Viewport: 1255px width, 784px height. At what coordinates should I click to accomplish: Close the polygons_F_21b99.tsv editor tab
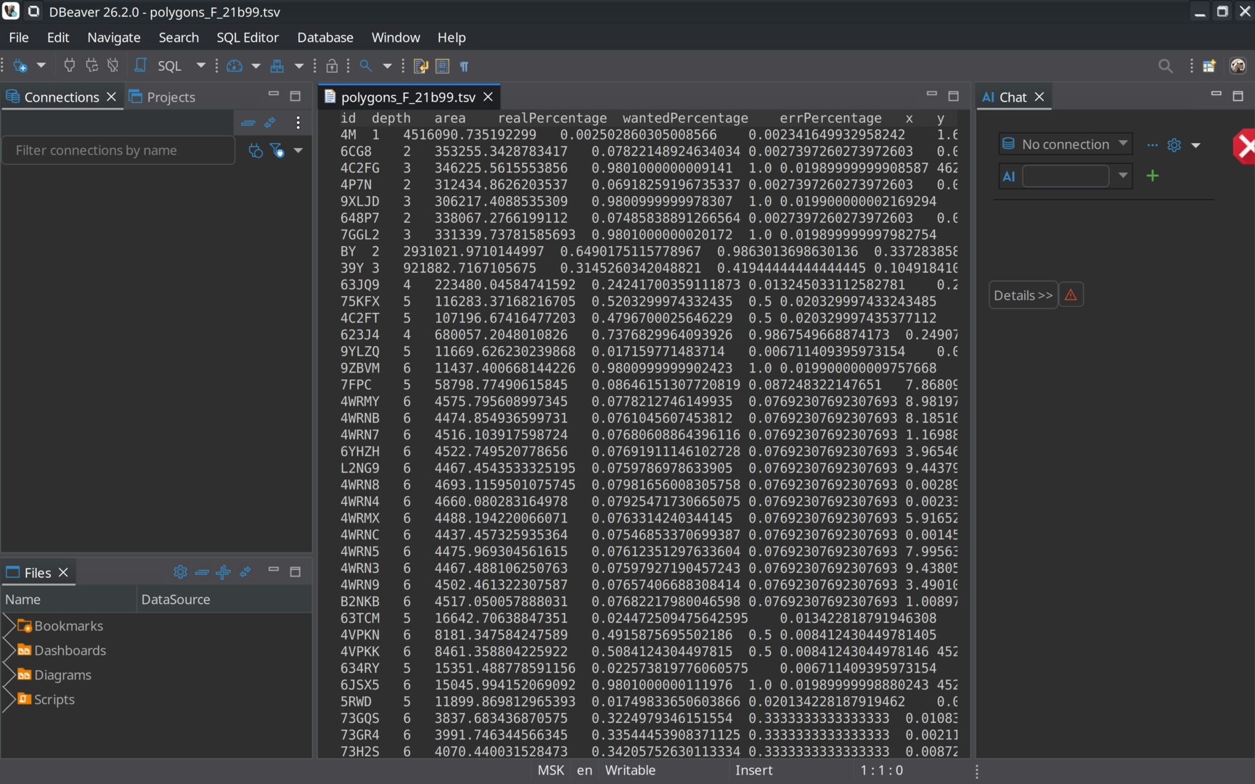pos(488,97)
